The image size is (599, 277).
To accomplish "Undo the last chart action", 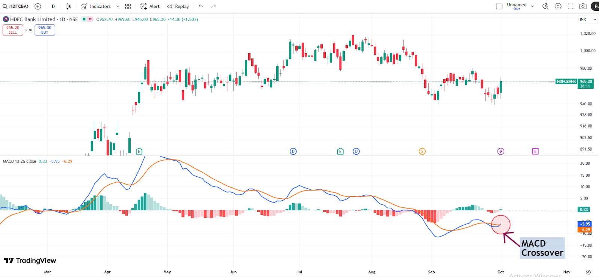I will [201, 6].
